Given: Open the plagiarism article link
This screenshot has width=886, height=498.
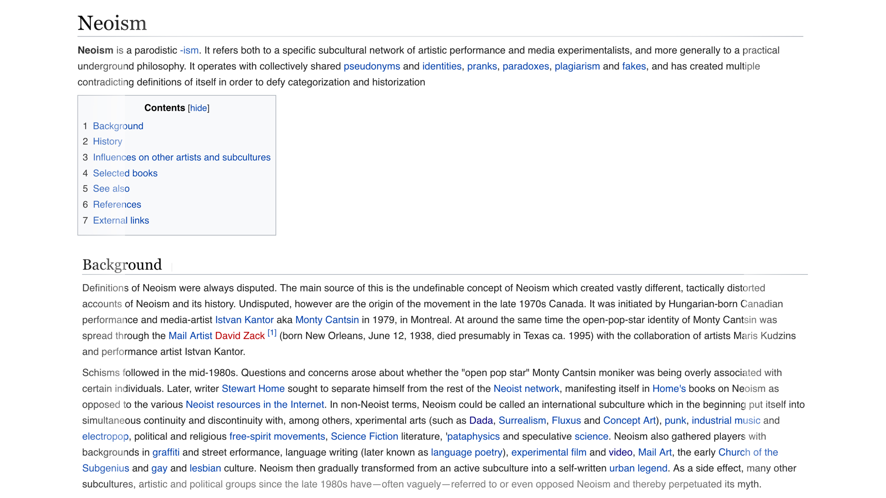Looking at the screenshot, I should click(x=577, y=66).
